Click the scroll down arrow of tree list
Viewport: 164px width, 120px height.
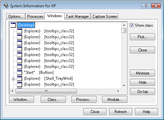[124, 85]
